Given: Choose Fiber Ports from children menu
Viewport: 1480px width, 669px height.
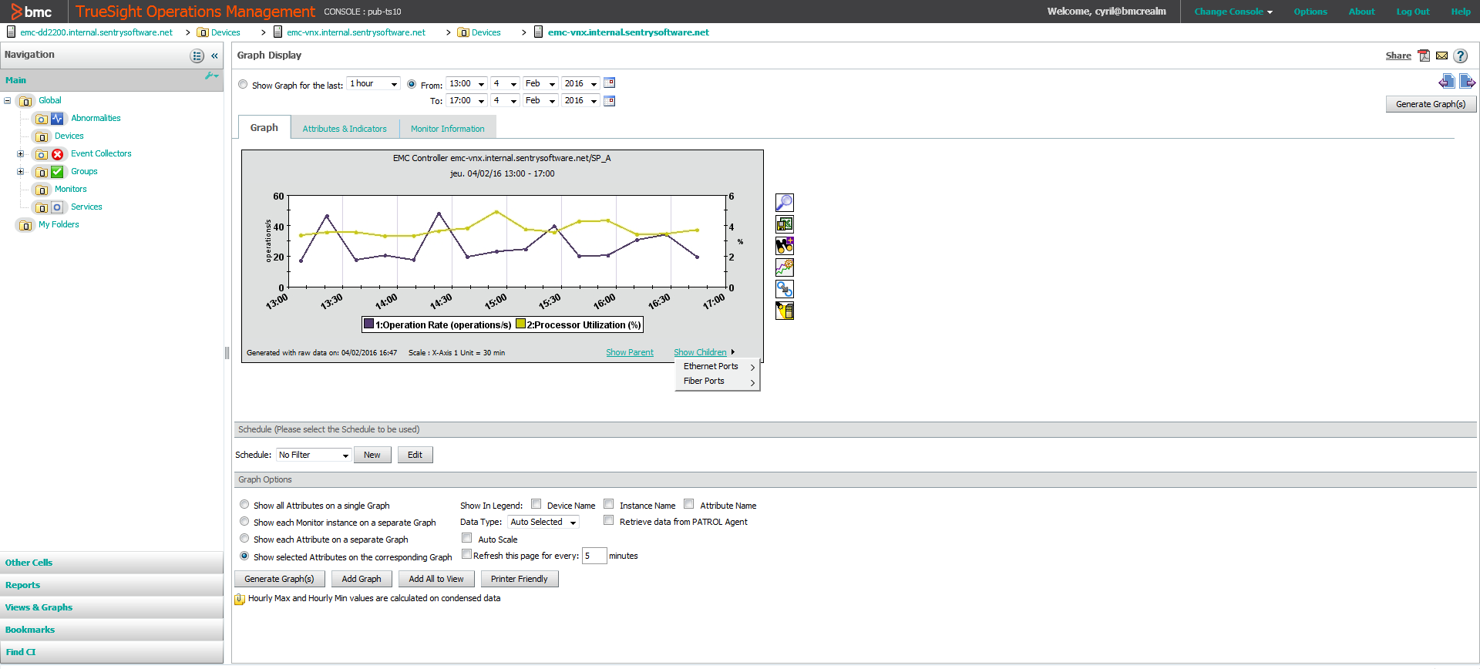Looking at the screenshot, I should pos(718,382).
